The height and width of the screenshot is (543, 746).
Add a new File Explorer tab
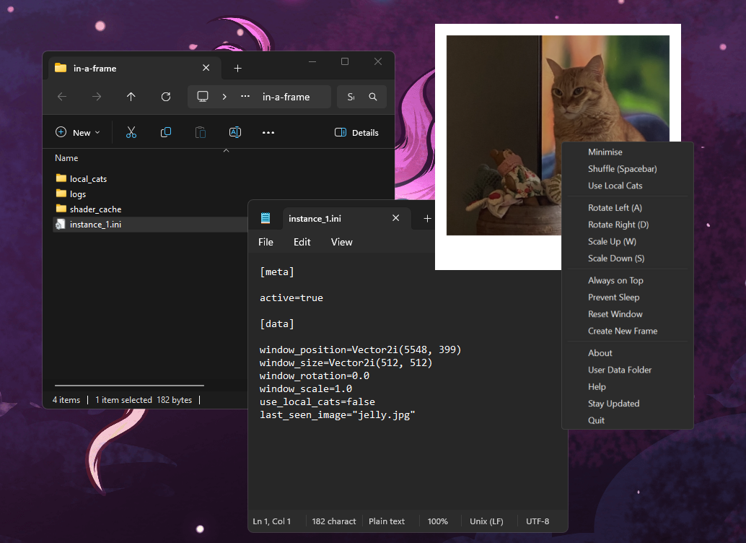coord(238,69)
